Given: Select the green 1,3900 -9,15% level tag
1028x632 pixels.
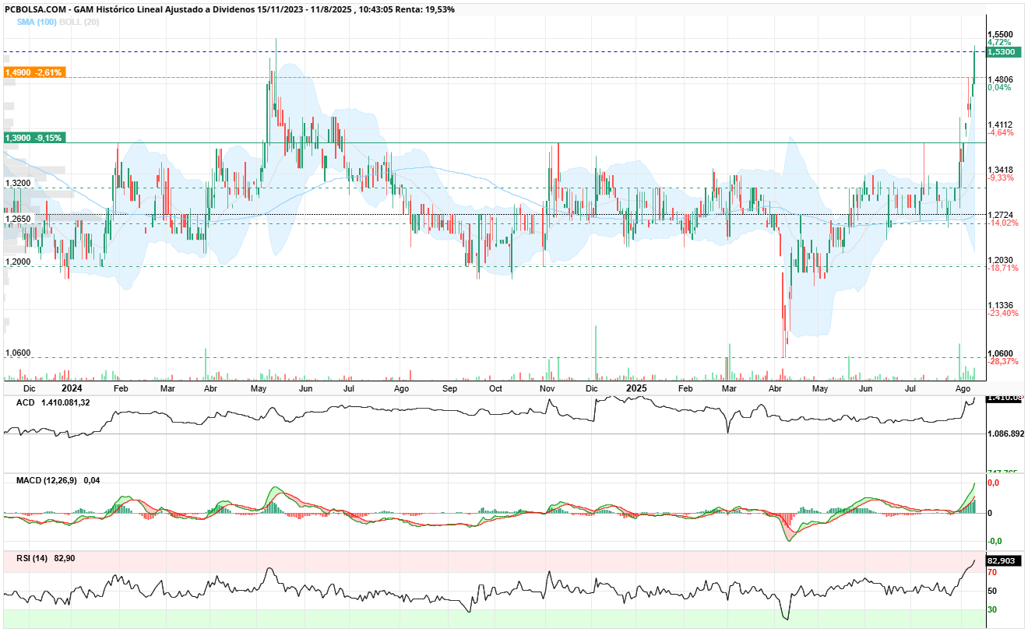Looking at the screenshot, I should point(33,137).
